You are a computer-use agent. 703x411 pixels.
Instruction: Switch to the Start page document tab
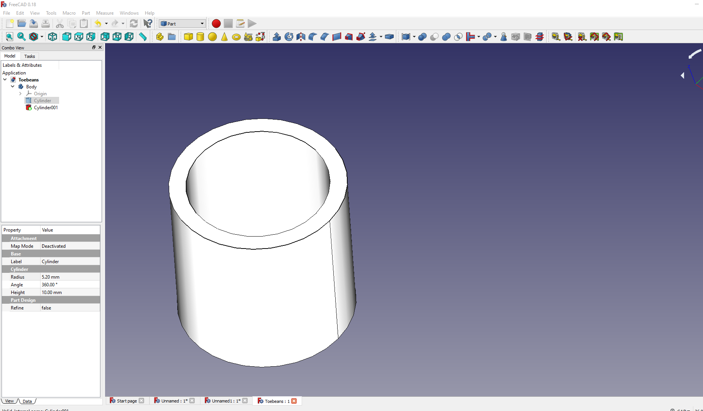[127, 401]
